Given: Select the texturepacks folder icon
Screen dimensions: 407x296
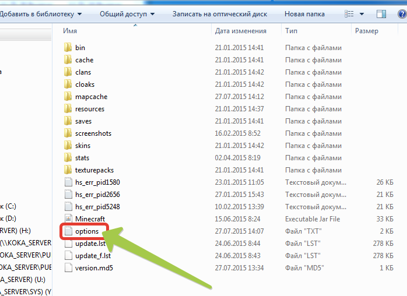Looking at the screenshot, I should [68, 170].
